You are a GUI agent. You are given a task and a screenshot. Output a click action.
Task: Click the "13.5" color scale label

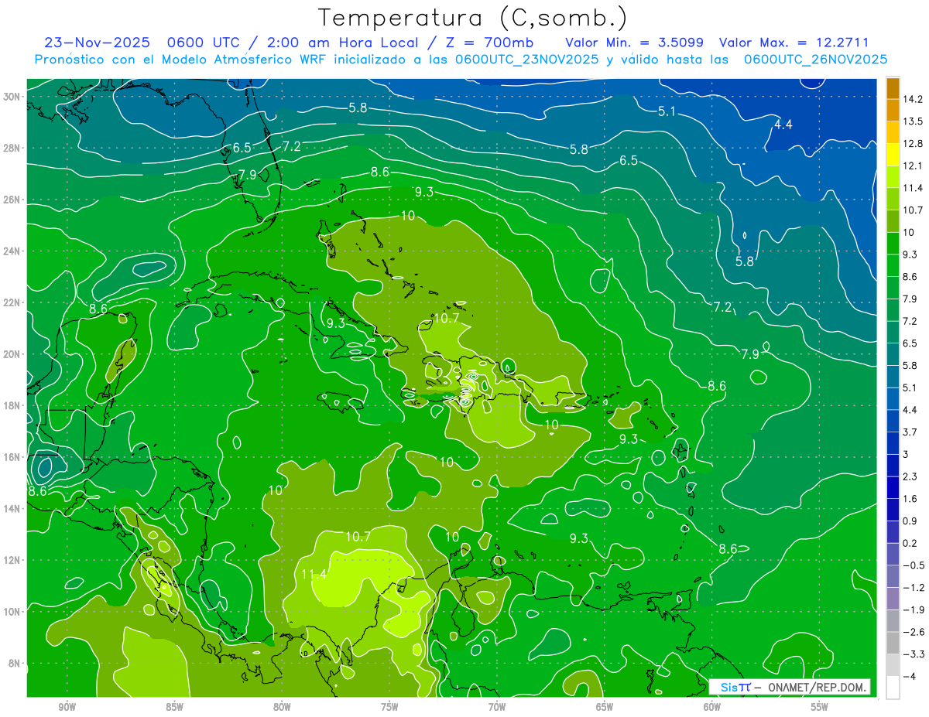914,121
